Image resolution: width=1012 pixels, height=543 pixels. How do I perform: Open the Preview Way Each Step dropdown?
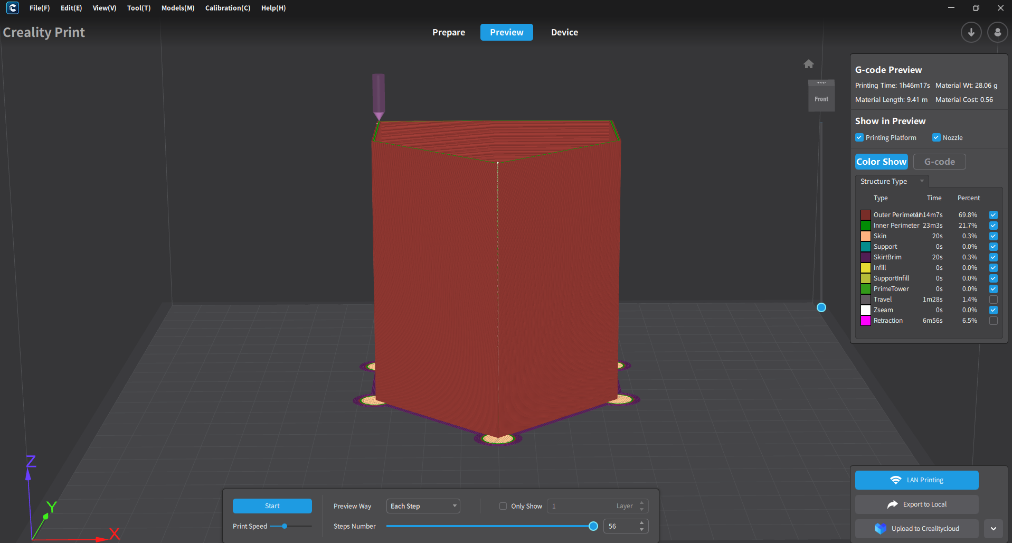pos(423,506)
